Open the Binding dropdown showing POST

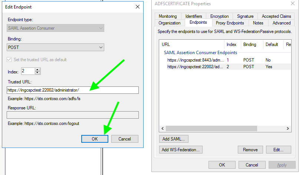tap(56, 47)
